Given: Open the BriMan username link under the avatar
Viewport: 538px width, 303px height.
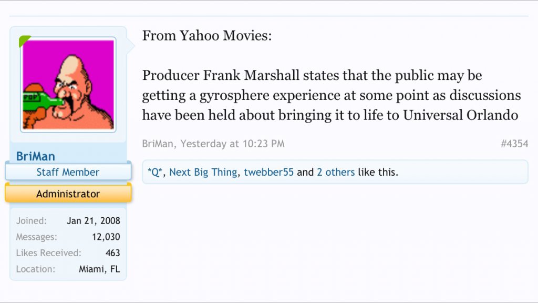Looking at the screenshot, I should click(36, 156).
